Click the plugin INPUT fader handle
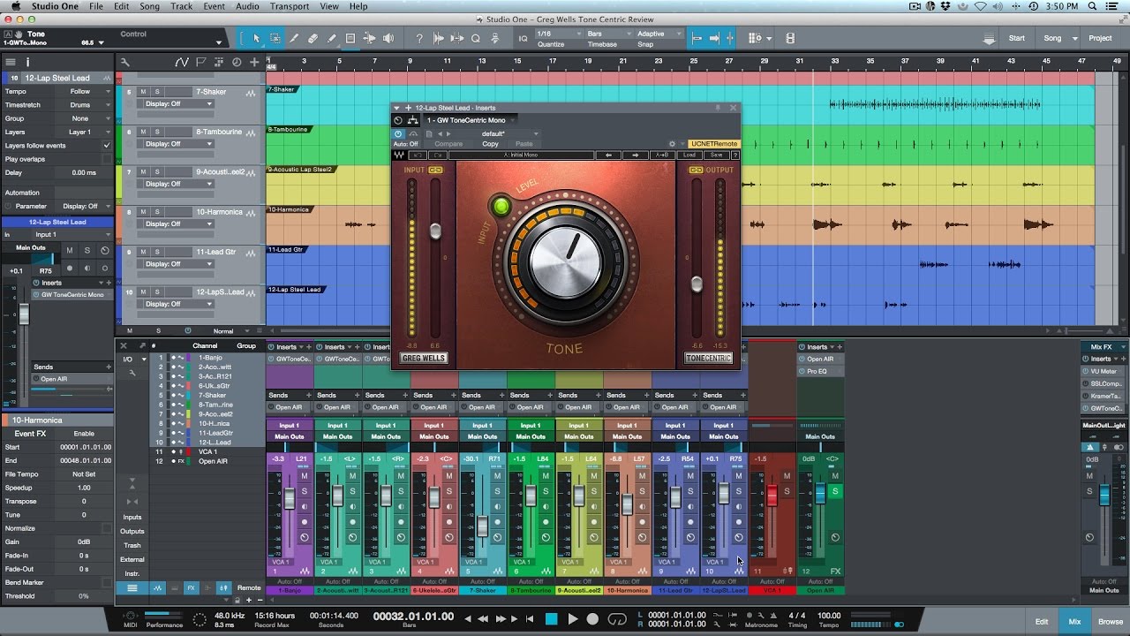 pyautogui.click(x=434, y=231)
